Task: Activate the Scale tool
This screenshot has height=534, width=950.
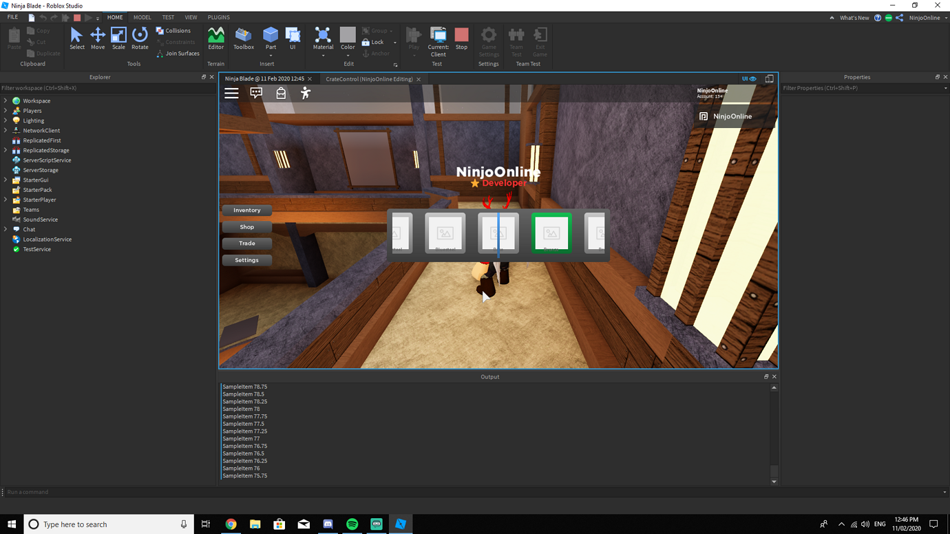Action: coord(118,39)
